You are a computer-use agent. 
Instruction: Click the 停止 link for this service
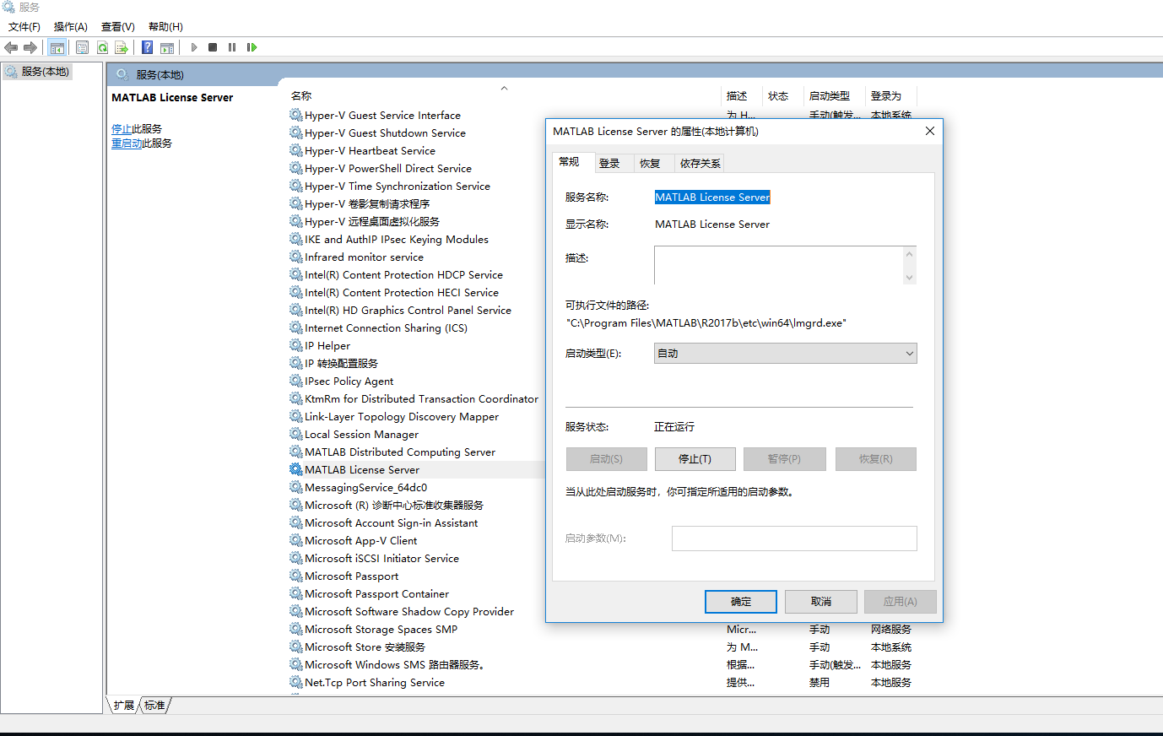coord(122,129)
